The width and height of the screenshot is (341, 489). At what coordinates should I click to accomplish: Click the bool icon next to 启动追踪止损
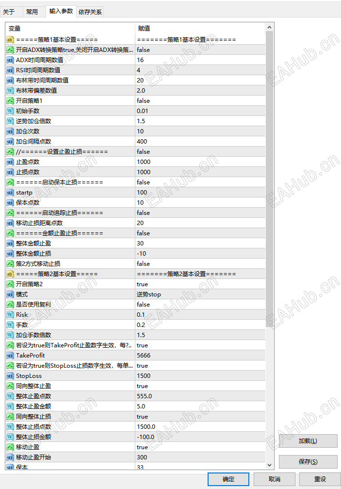coord(10,213)
